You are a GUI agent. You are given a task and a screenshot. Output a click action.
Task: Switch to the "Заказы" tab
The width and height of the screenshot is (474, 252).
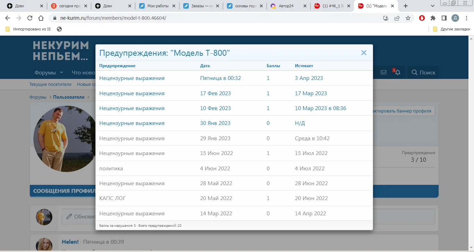click(198, 6)
